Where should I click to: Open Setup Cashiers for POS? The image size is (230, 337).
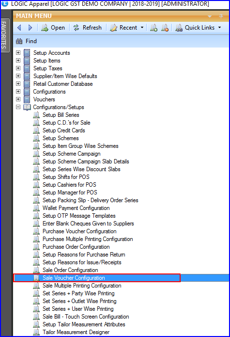[x=69, y=185]
